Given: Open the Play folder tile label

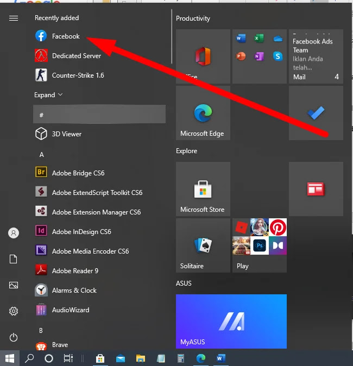Looking at the screenshot, I should point(243,266).
